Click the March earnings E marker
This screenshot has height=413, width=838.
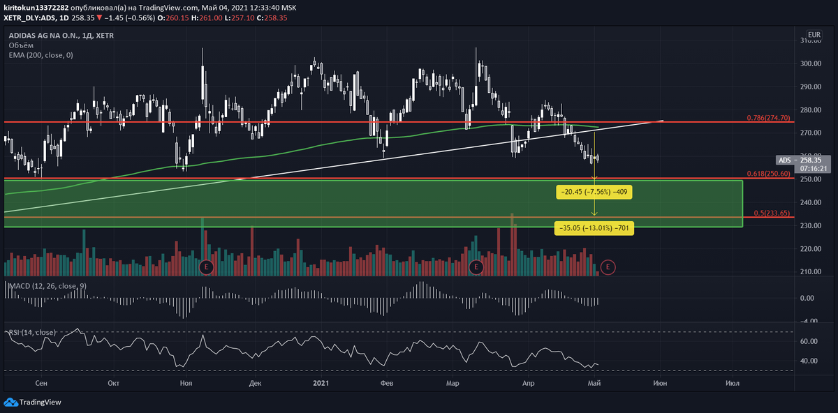pos(476,266)
